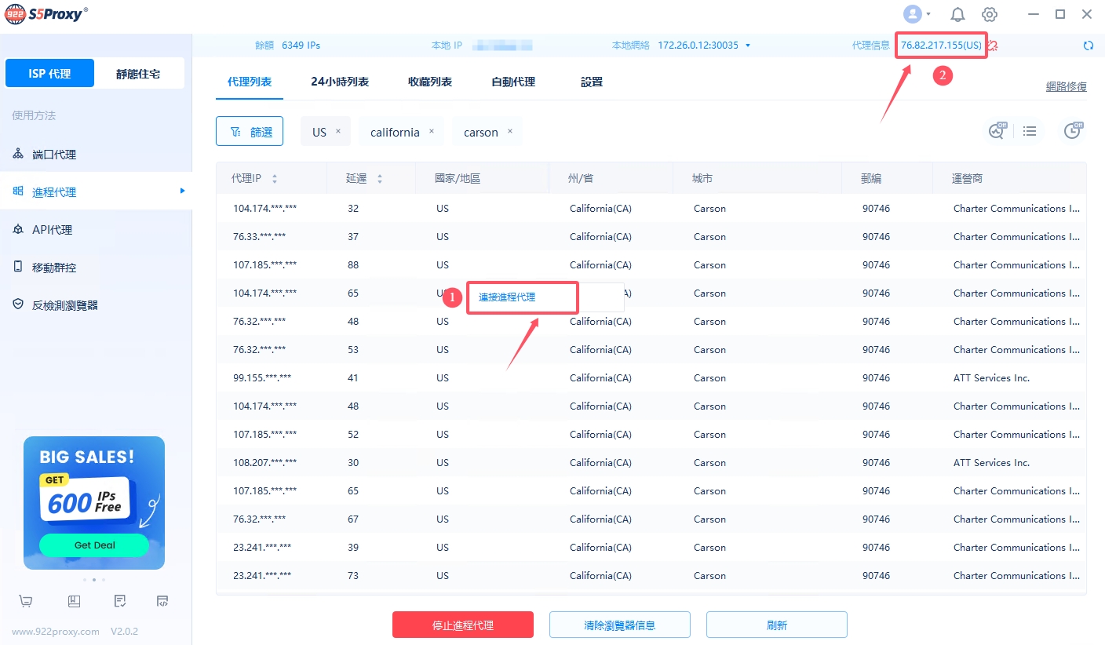
Task: Open the shopping cart icon
Action: tap(26, 602)
